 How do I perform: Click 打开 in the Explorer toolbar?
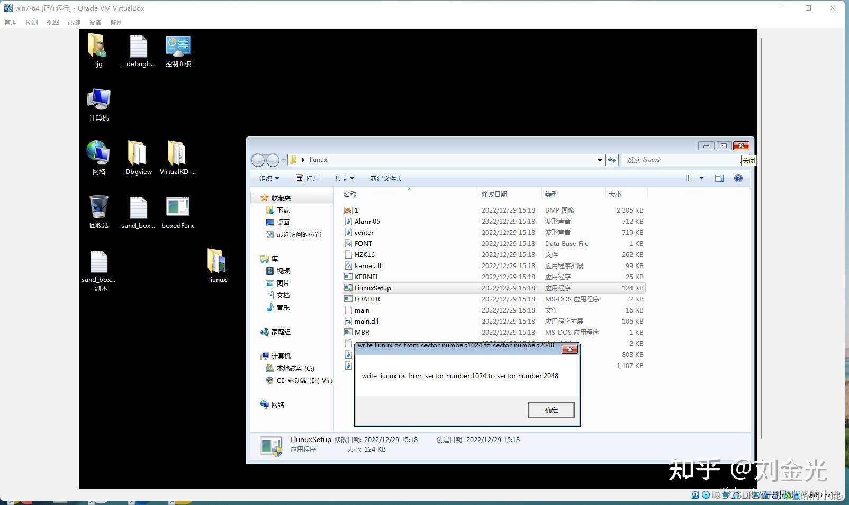click(x=307, y=178)
